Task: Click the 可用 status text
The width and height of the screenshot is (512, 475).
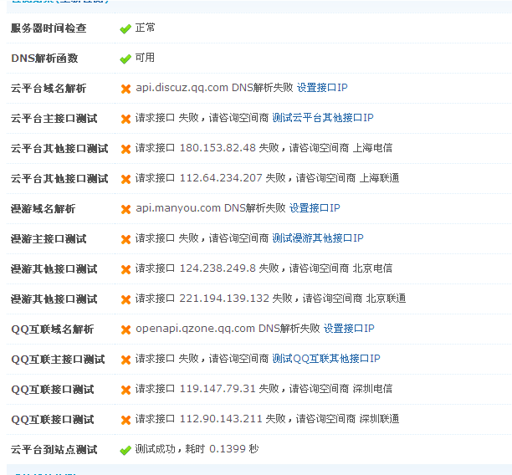Action: (145, 58)
